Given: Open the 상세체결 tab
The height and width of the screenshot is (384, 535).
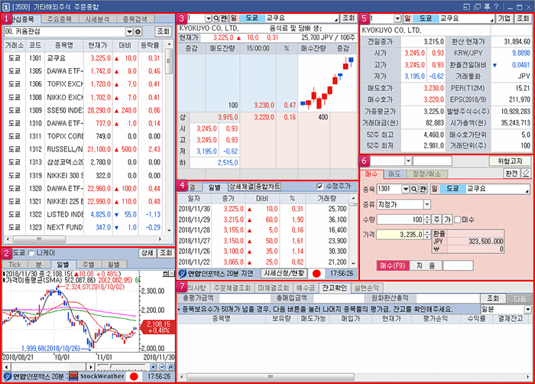Looking at the screenshot, I should (242, 187).
